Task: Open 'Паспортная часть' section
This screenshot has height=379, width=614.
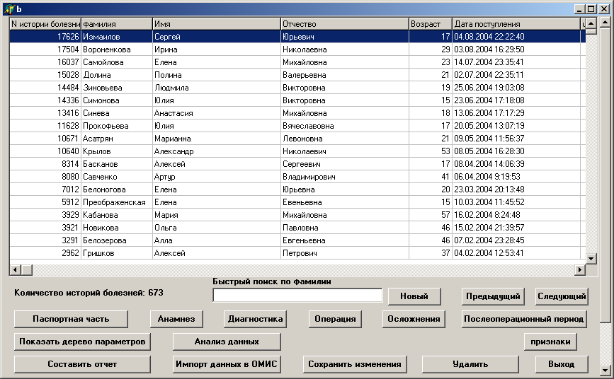Action: click(71, 319)
